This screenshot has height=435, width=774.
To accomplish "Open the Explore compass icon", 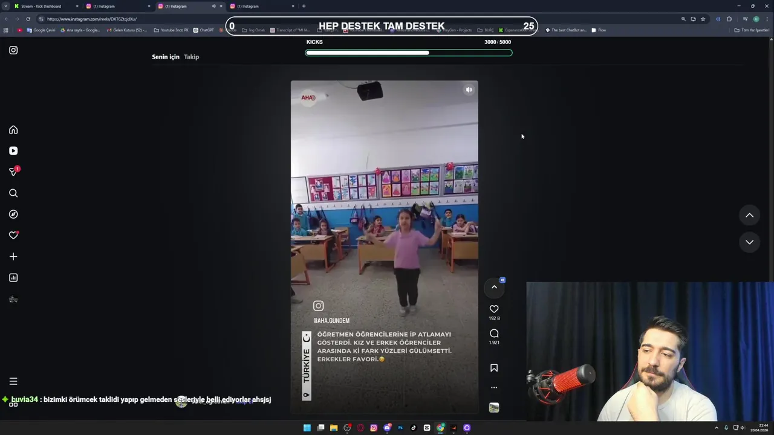I will click(x=13, y=214).
